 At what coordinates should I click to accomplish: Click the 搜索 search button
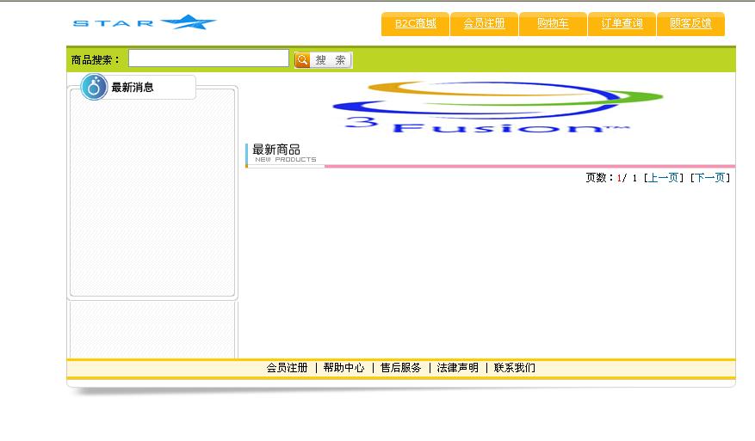(324, 60)
